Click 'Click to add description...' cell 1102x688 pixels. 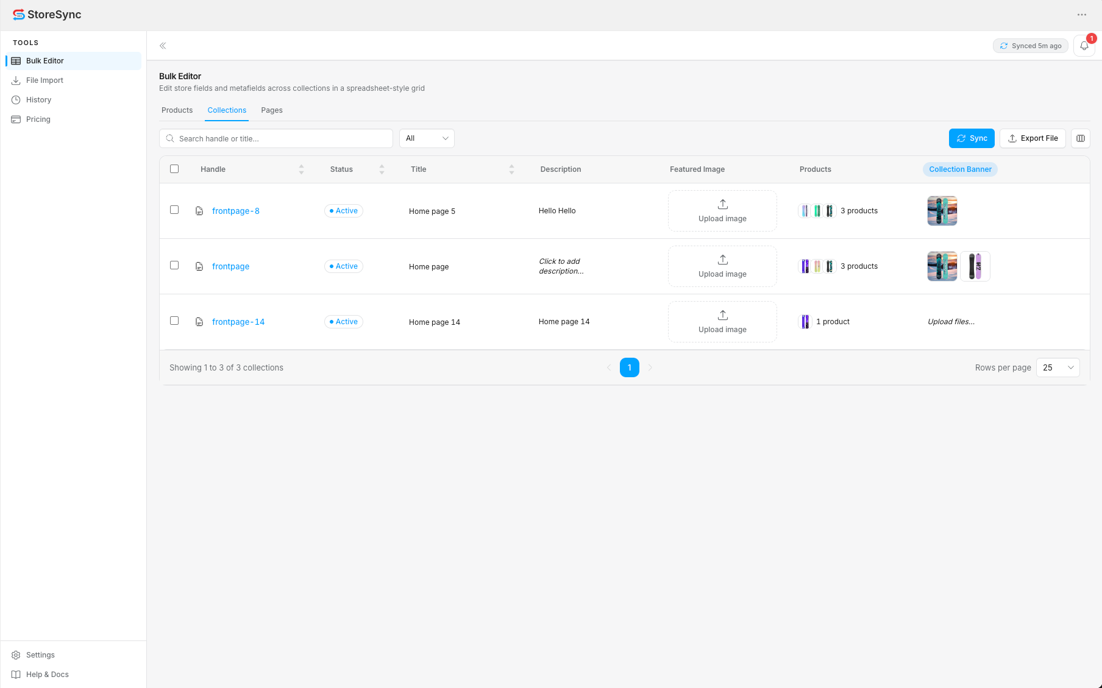[561, 266]
